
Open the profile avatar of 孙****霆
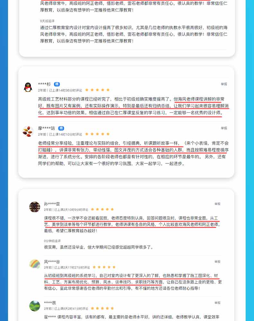(x=35, y=207)
